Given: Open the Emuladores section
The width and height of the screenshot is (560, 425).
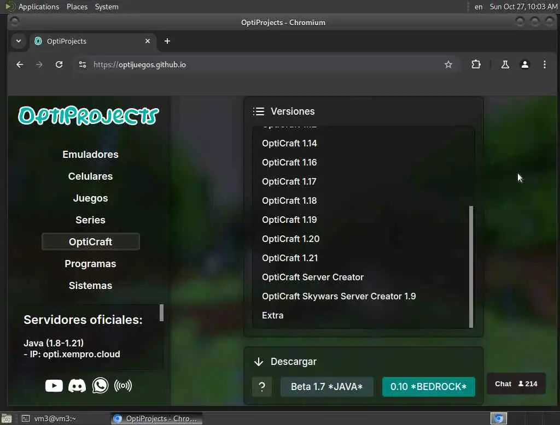Looking at the screenshot, I should coord(90,155).
